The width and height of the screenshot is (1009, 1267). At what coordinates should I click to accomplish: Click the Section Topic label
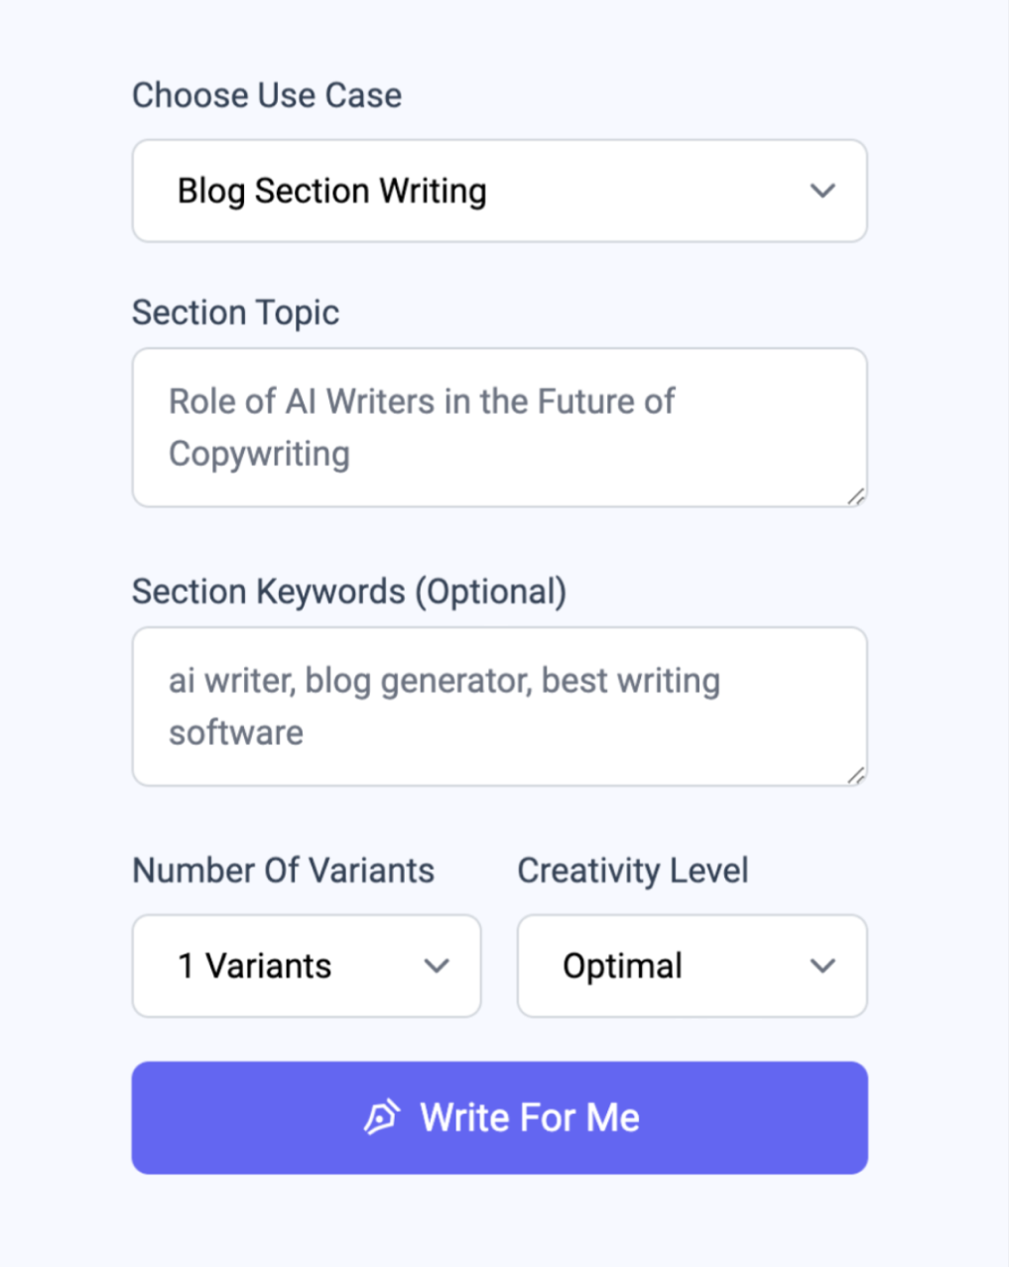pos(235,312)
